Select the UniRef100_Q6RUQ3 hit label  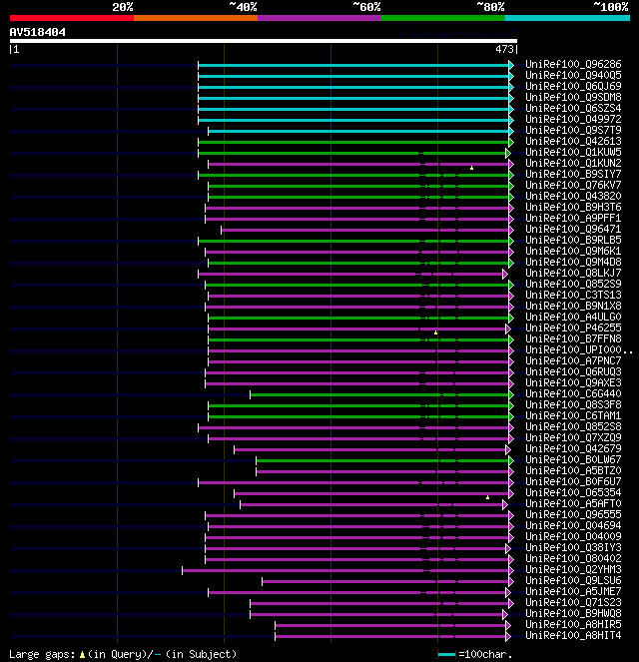tap(573, 371)
